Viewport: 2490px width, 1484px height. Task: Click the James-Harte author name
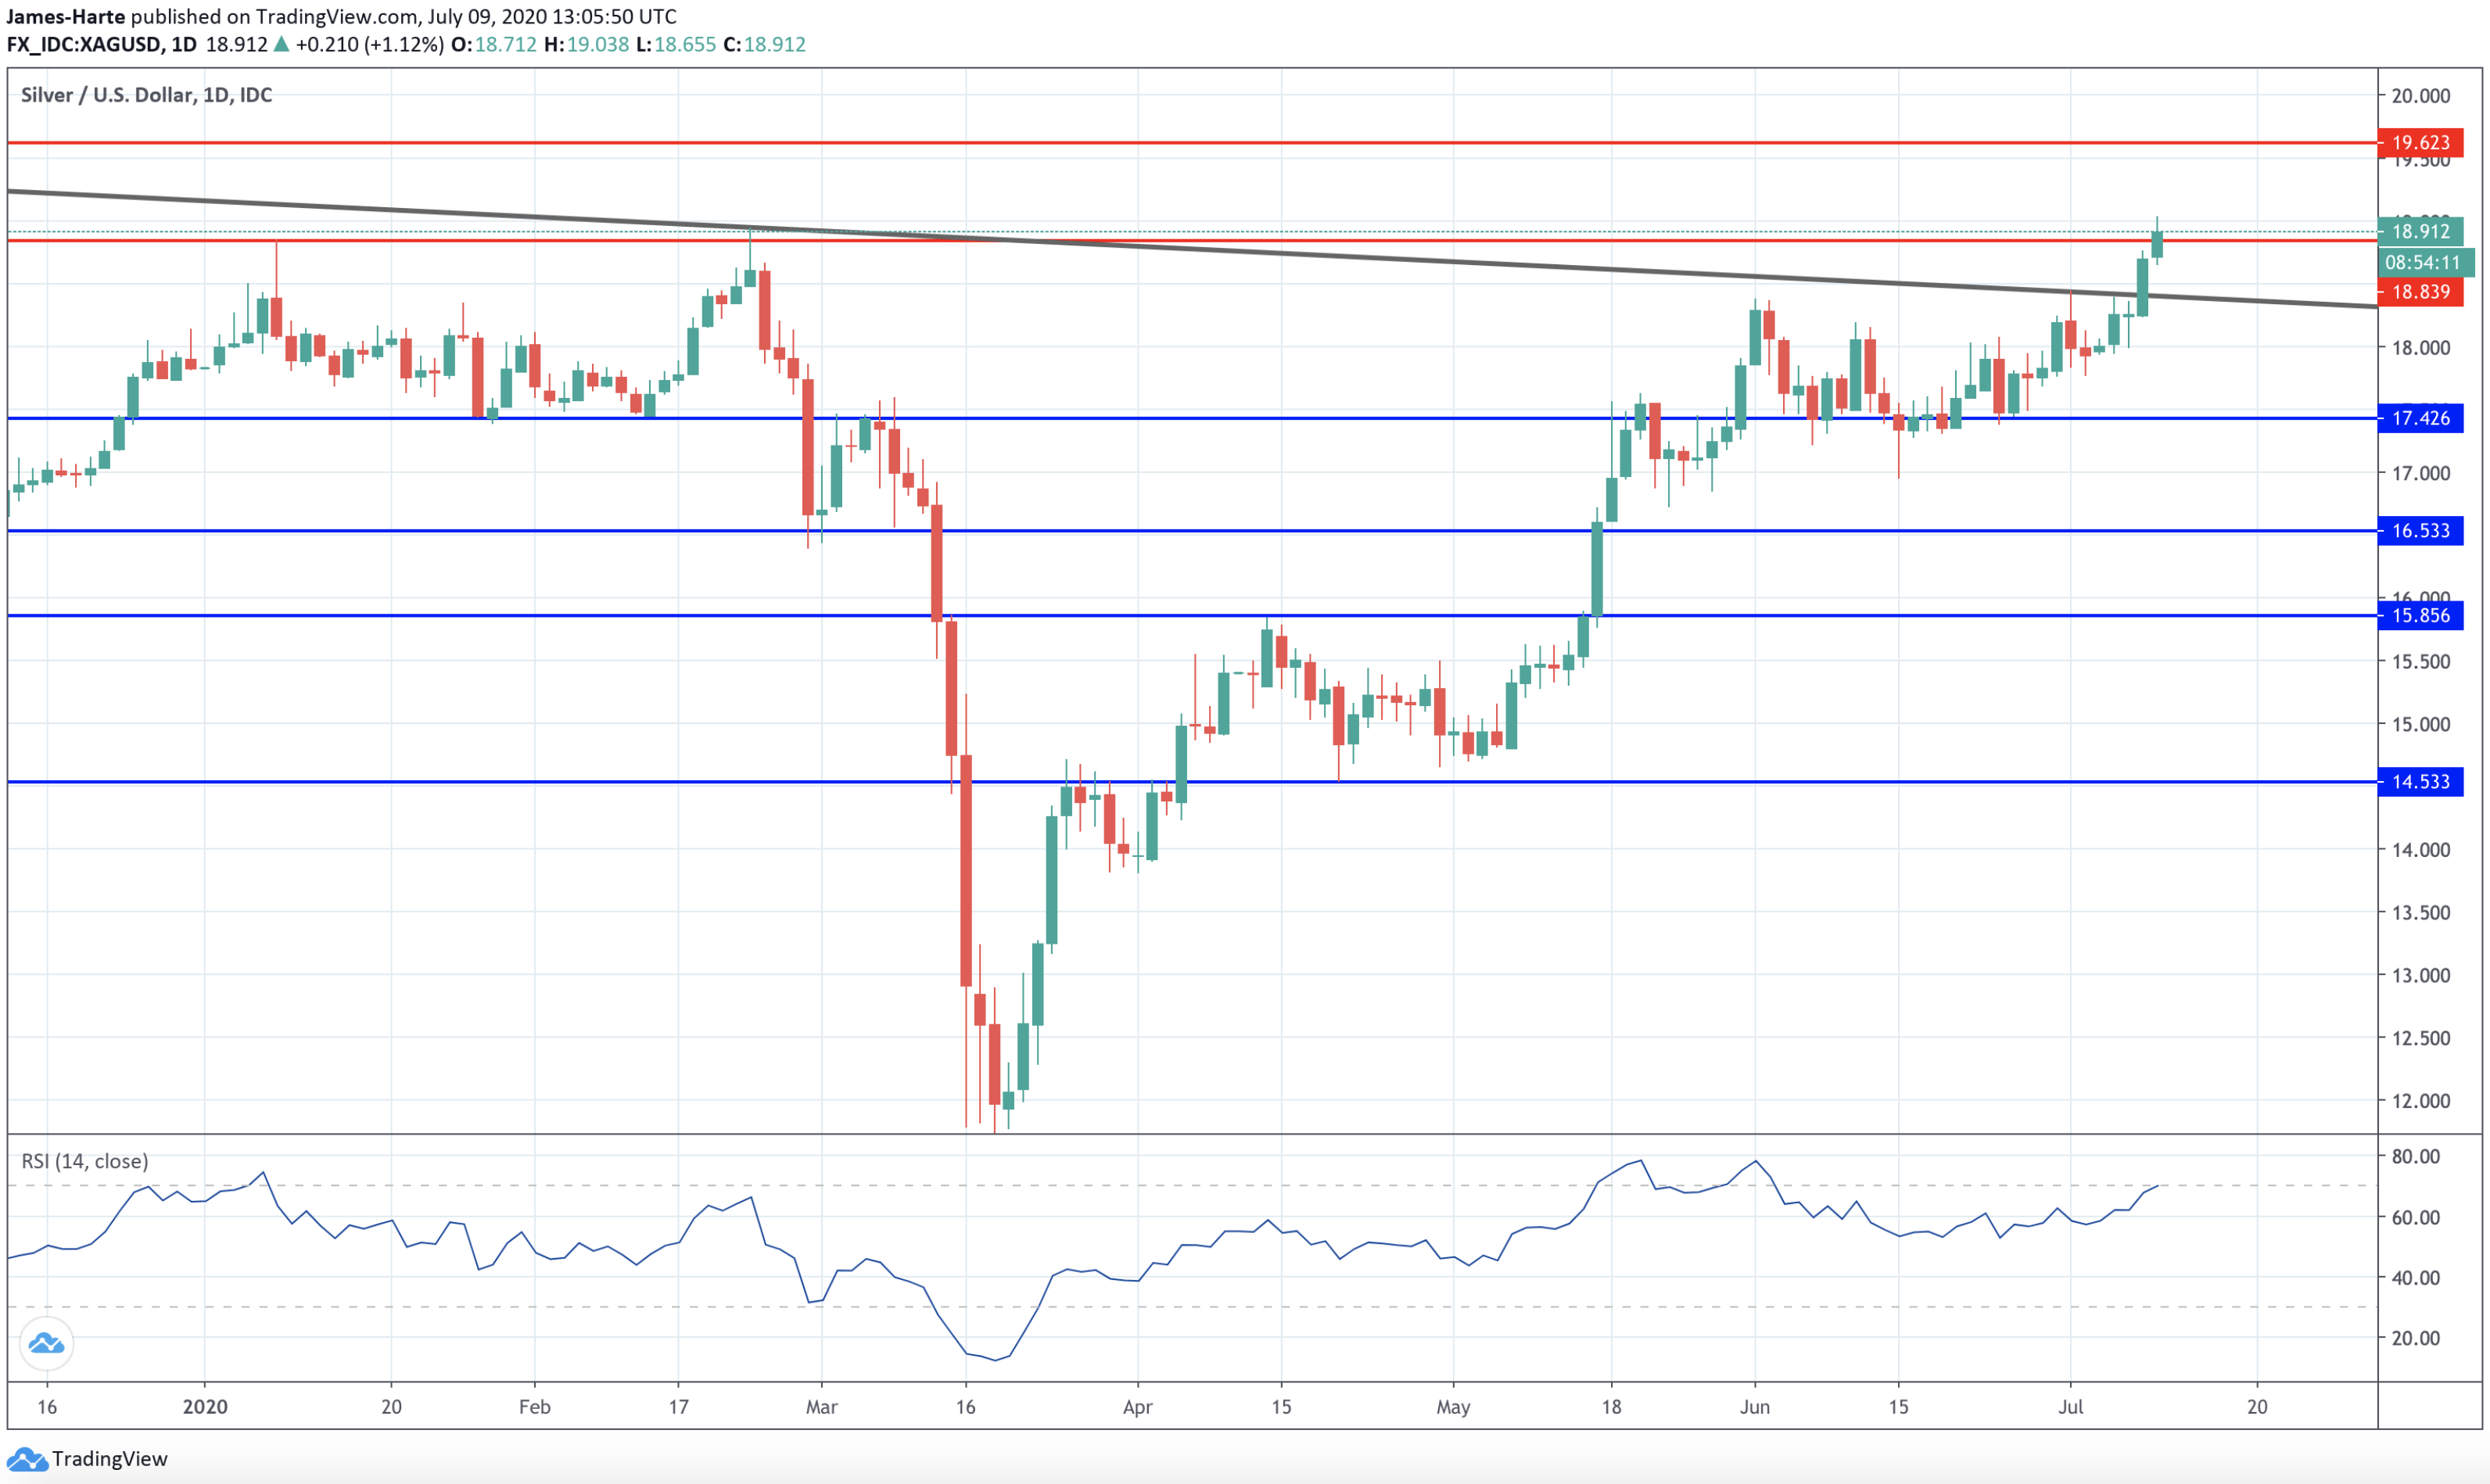click(x=65, y=16)
